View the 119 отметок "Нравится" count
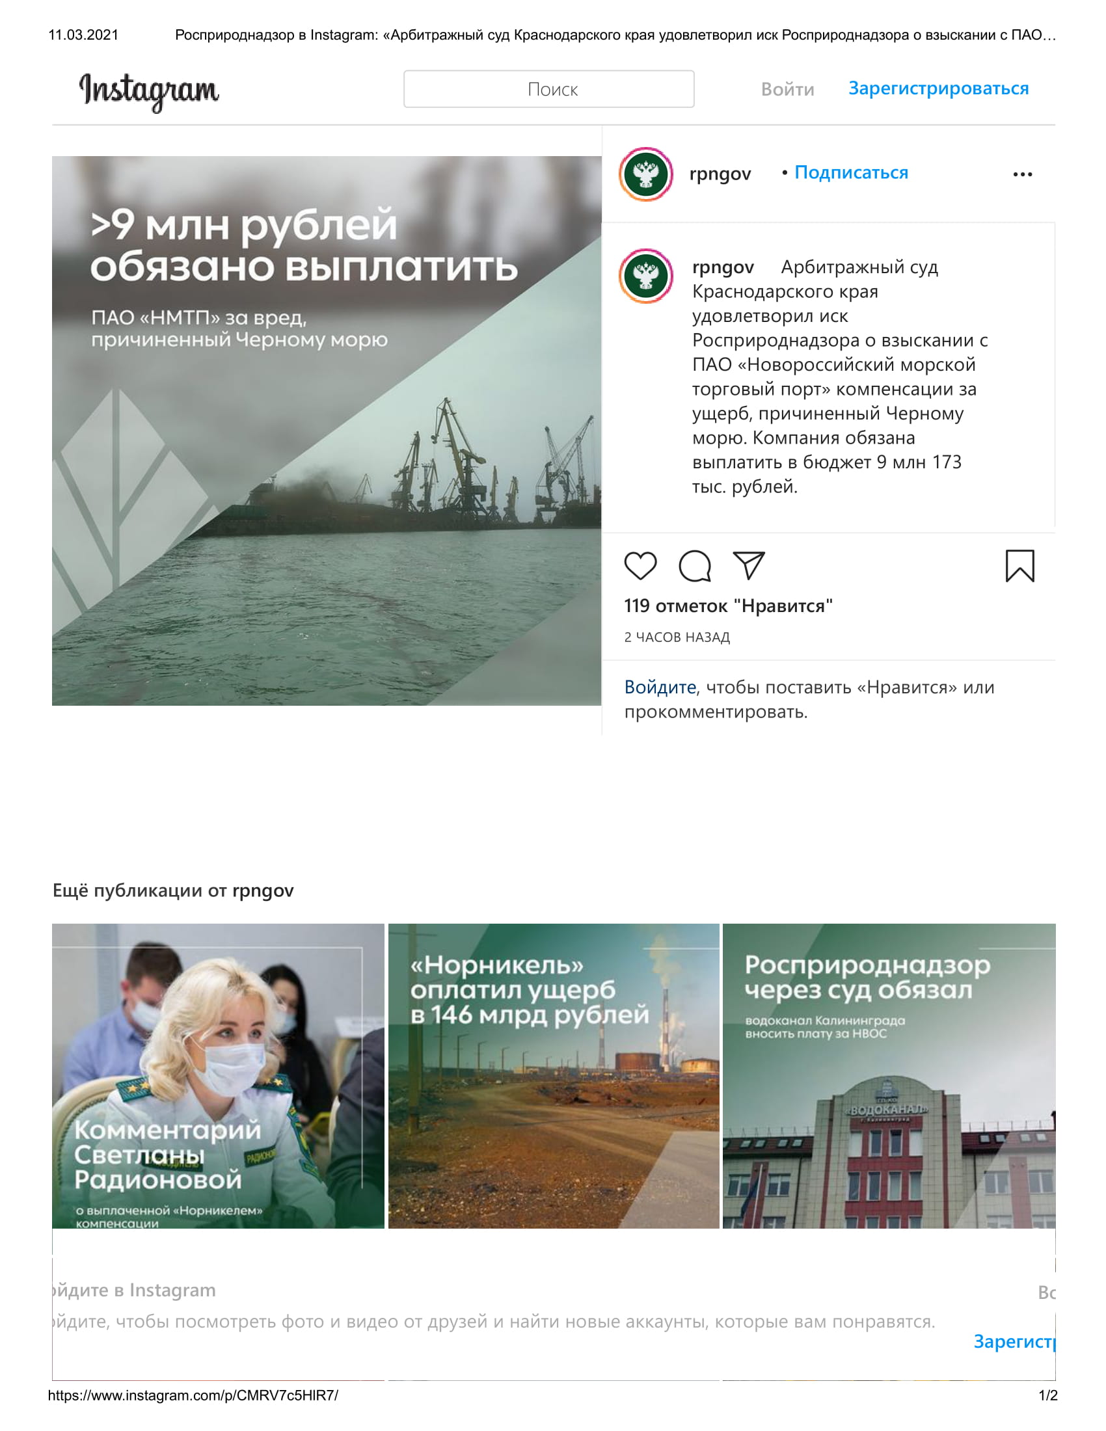This screenshot has width=1106, height=1431. 728,606
